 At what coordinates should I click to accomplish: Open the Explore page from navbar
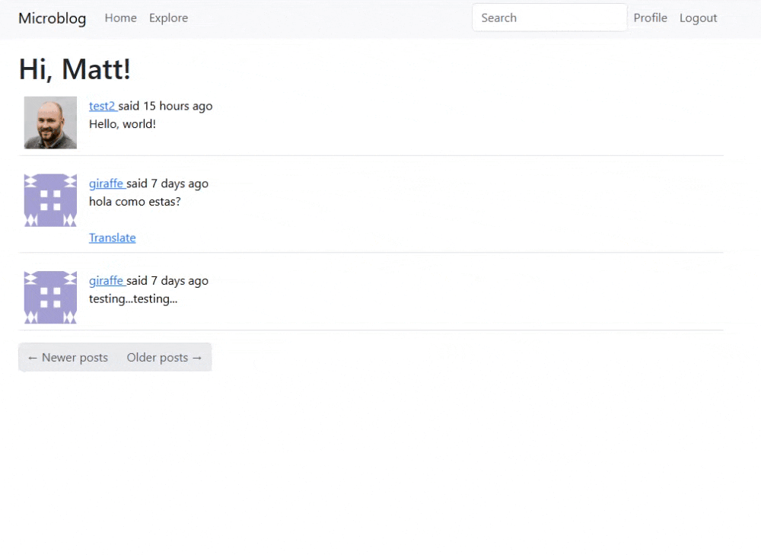[168, 18]
